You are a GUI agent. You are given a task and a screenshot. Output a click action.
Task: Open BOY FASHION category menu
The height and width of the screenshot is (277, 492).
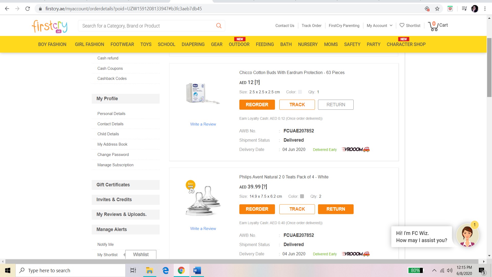coord(52,44)
